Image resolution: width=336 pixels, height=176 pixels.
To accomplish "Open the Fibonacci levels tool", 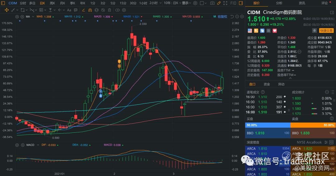I will [41, 10].
